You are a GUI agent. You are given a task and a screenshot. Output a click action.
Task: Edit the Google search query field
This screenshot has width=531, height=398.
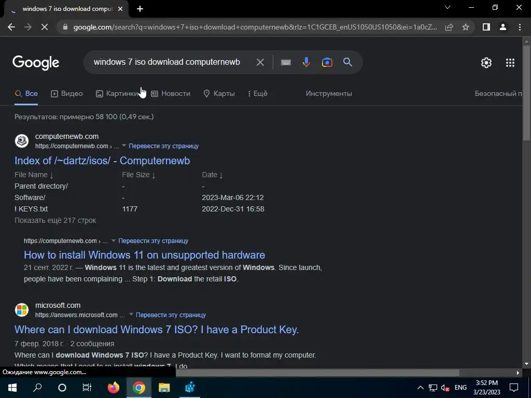(x=167, y=62)
